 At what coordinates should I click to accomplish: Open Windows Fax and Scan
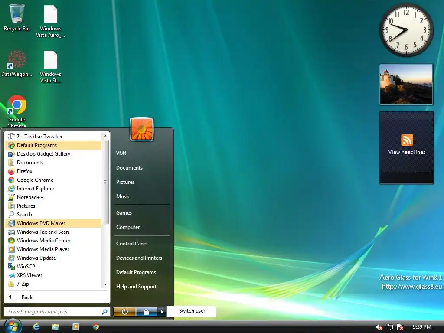[x=53, y=232]
